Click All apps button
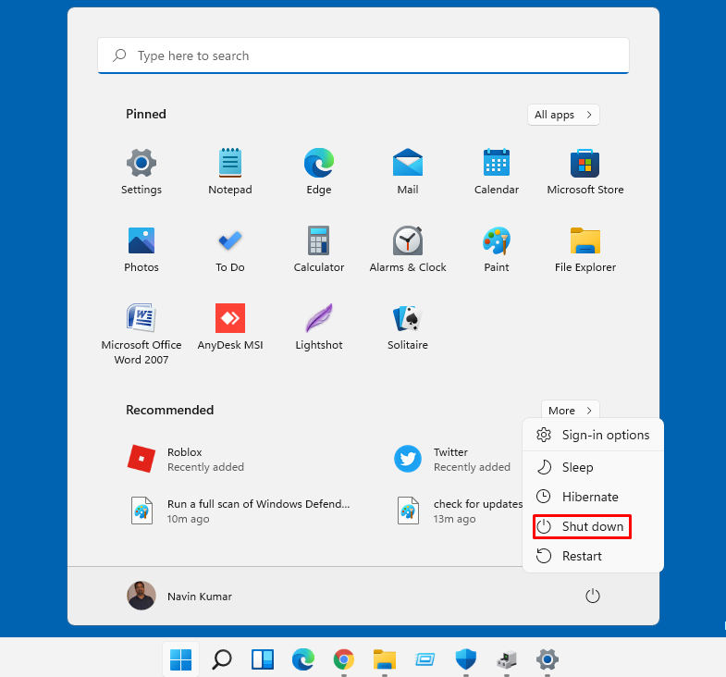Viewport: 726px width, 677px height. point(563,115)
